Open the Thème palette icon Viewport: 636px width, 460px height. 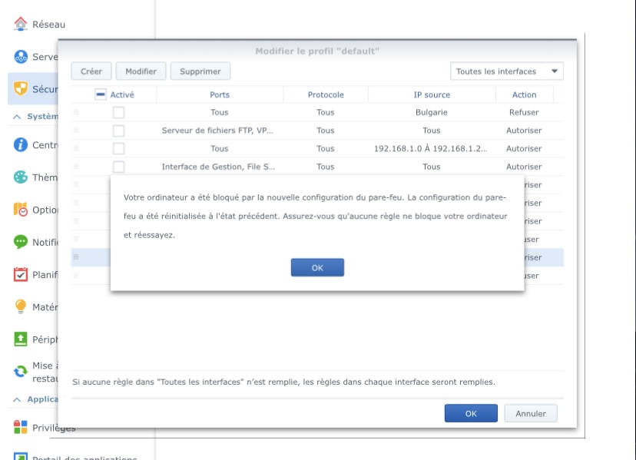coord(21,177)
